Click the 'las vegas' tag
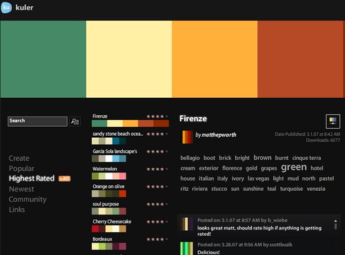 (258, 178)
